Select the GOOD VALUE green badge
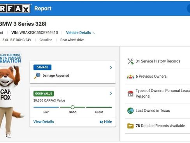Image resolution: width=190 pixels, height=143 pixels. 44,93
